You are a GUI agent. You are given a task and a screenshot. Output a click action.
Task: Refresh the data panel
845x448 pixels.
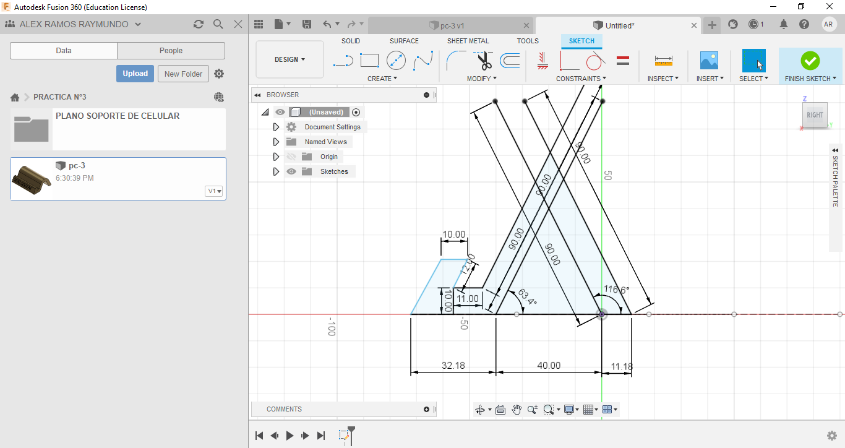point(199,24)
